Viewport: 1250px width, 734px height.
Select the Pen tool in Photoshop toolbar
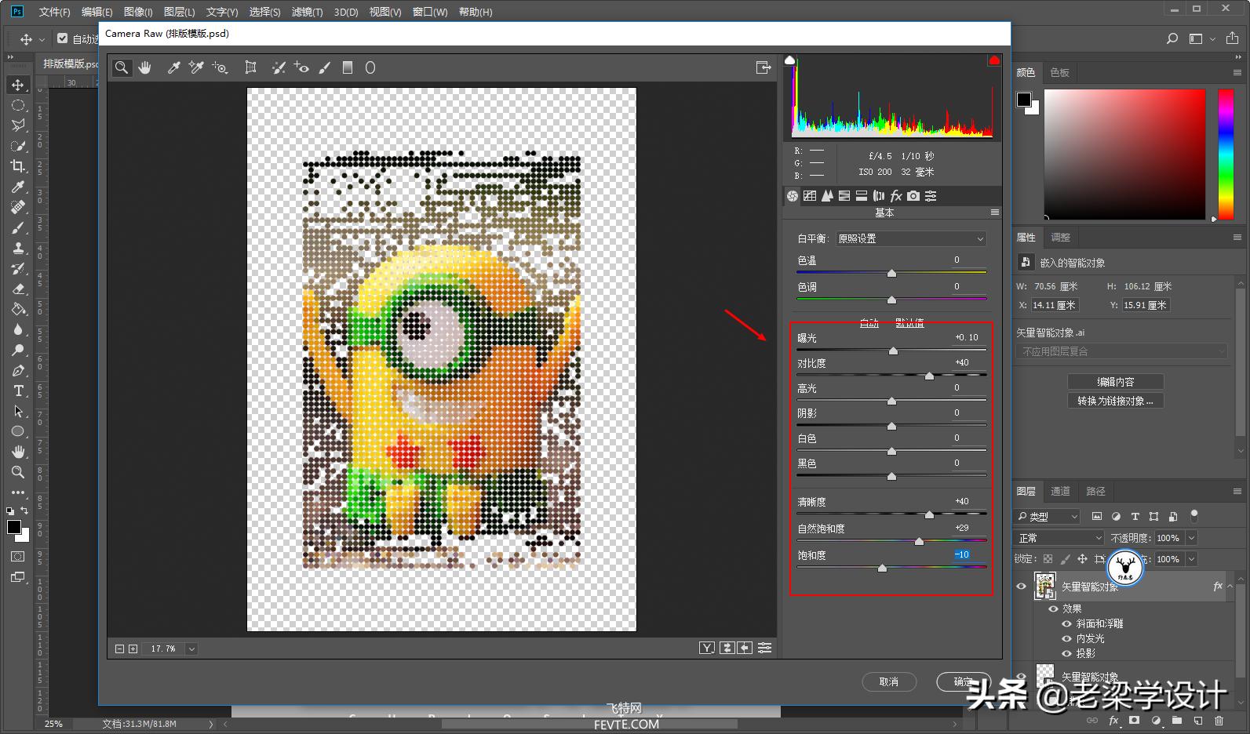18,370
